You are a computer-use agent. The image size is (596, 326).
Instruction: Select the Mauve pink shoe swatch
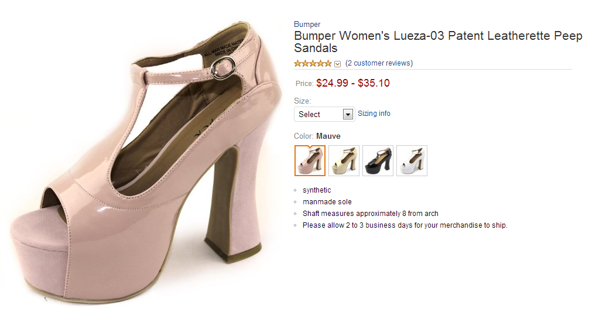[x=310, y=160]
